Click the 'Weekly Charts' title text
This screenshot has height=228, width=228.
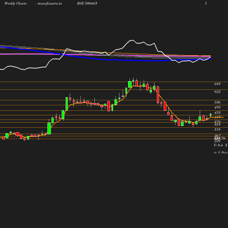click(x=16, y=3)
